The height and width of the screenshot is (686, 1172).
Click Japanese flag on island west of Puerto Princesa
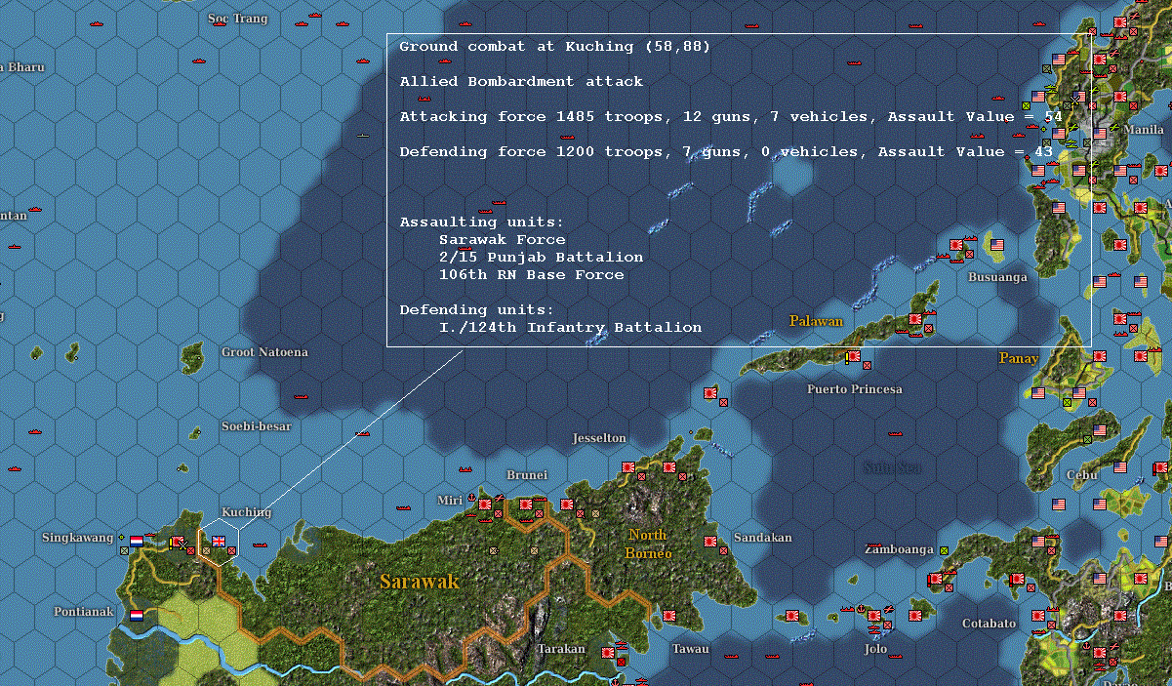[x=710, y=393]
